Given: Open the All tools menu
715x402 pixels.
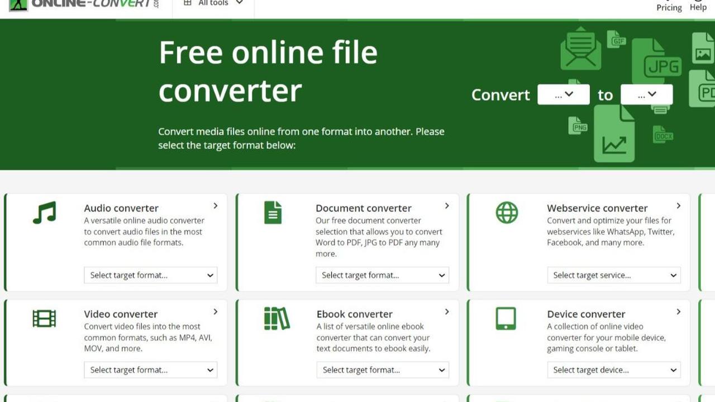Looking at the screenshot, I should coord(213,3).
